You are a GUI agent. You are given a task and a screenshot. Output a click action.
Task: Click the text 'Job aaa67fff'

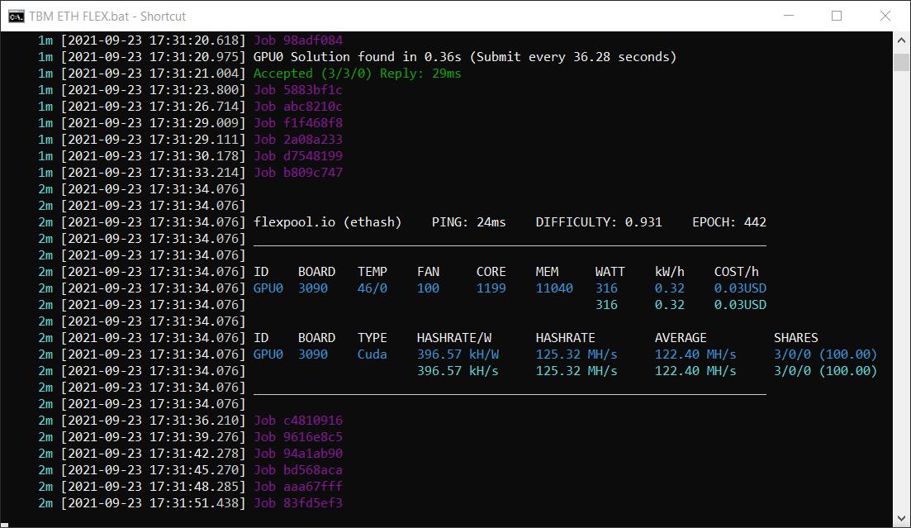tap(298, 486)
